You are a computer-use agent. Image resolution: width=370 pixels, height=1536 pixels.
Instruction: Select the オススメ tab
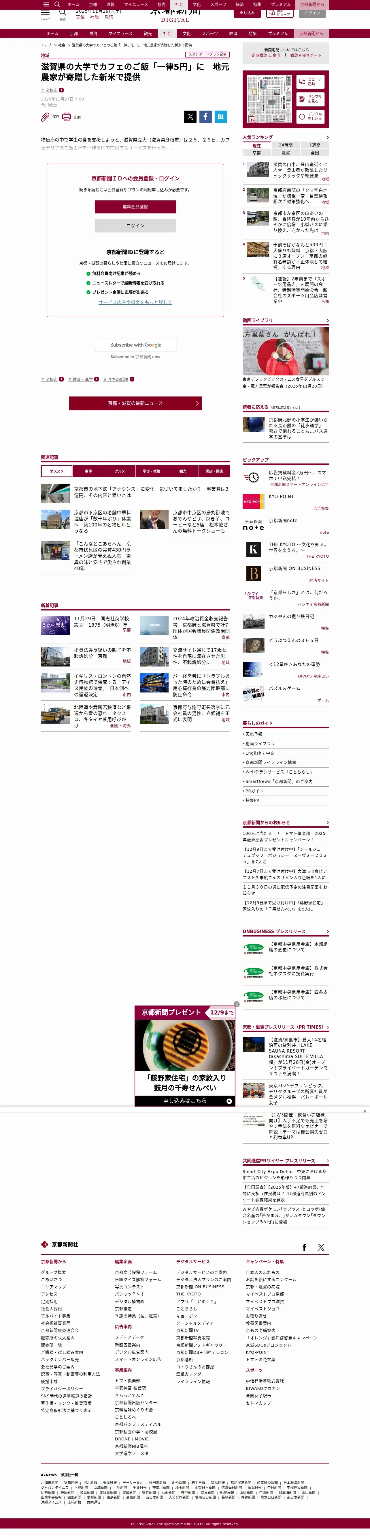[56, 471]
